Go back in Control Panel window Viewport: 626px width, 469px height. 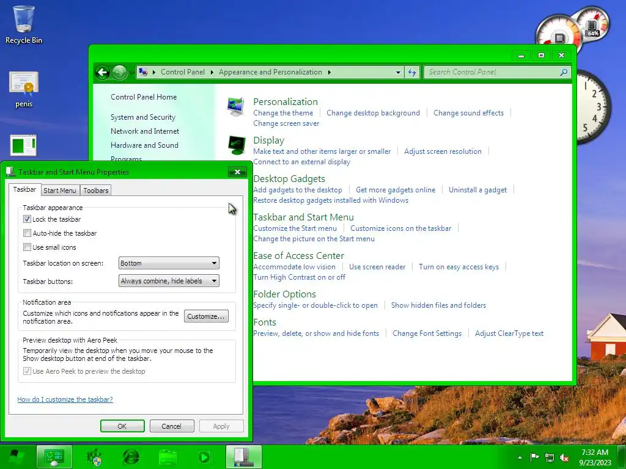[x=103, y=72]
